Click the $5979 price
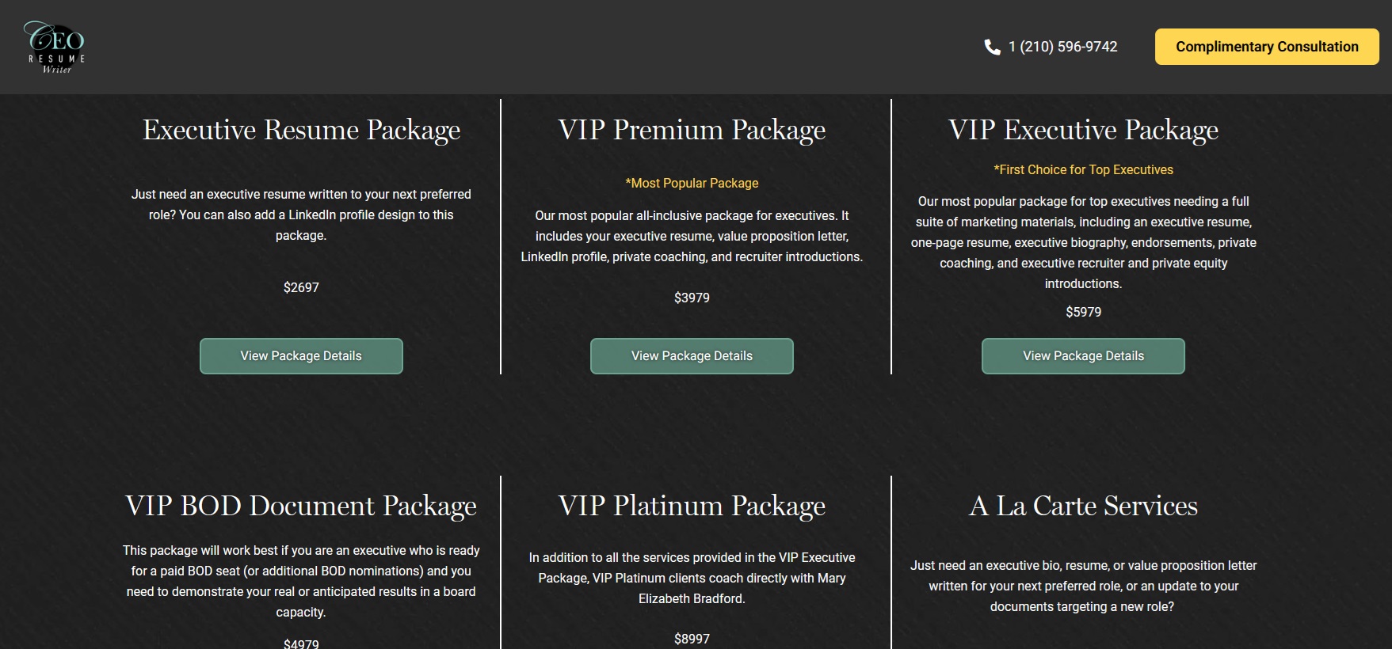Image resolution: width=1392 pixels, height=649 pixels. (x=1083, y=313)
